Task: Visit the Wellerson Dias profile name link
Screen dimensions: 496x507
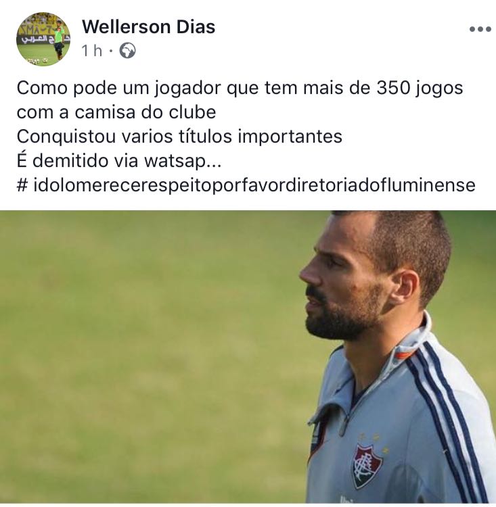Action: 149,26
